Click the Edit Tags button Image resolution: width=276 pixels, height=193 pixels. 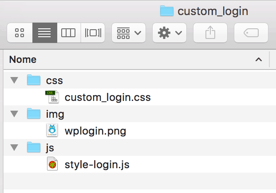[x=251, y=33]
